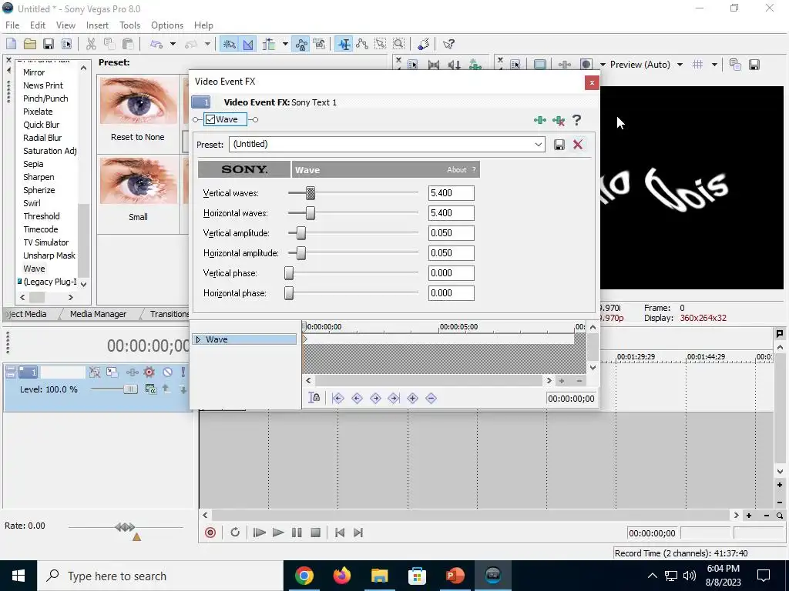789x591 pixels.
Task: Click the What's This help icon
Action: tap(448, 44)
